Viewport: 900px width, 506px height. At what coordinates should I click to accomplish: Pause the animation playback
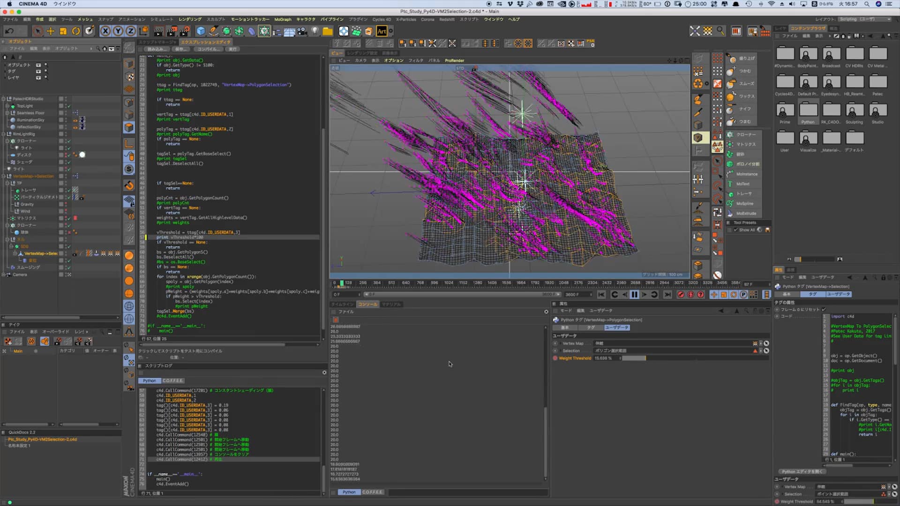coord(634,295)
